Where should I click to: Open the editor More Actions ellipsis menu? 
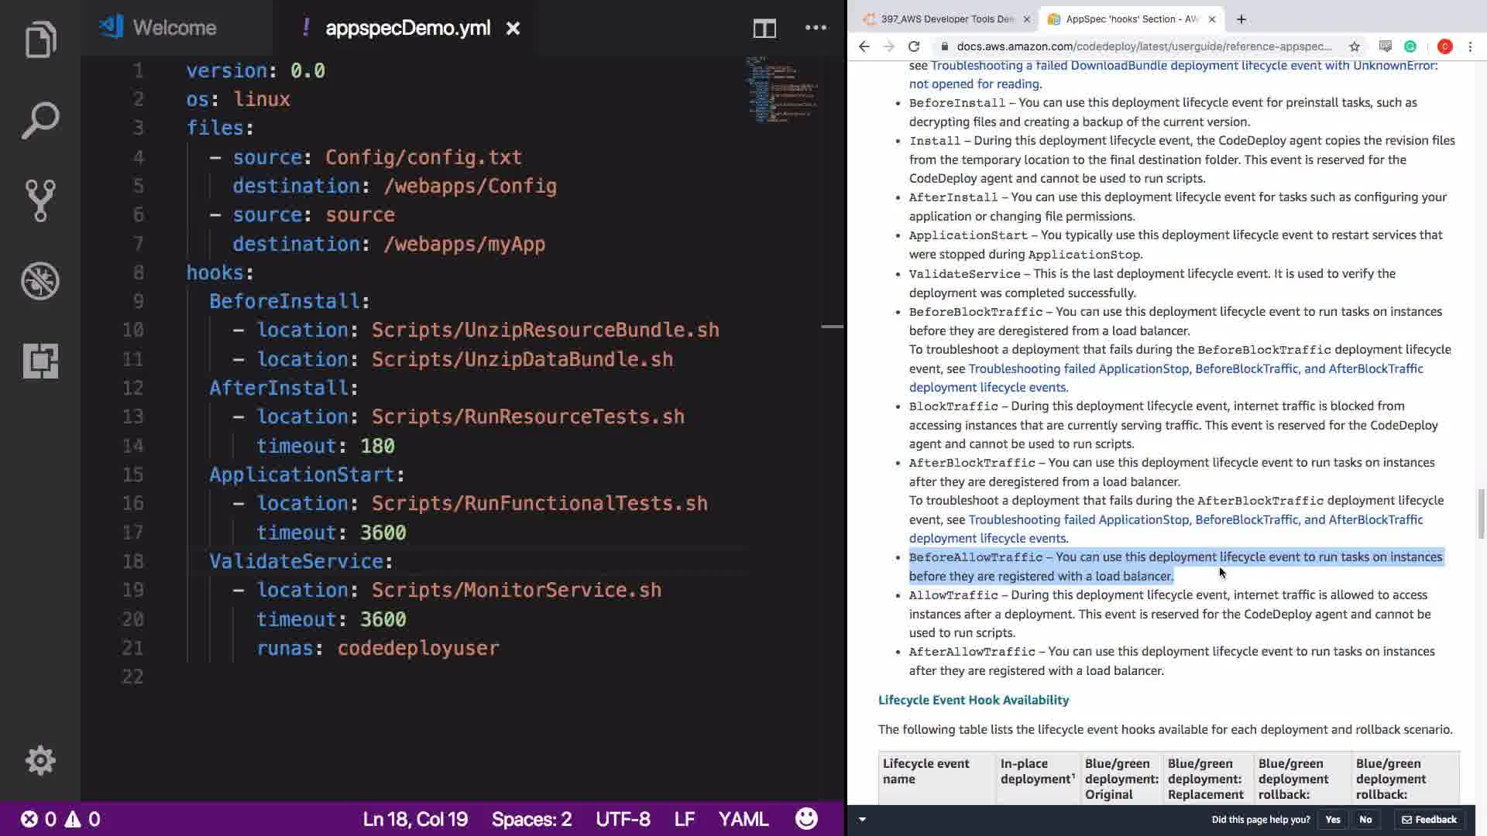(x=816, y=29)
